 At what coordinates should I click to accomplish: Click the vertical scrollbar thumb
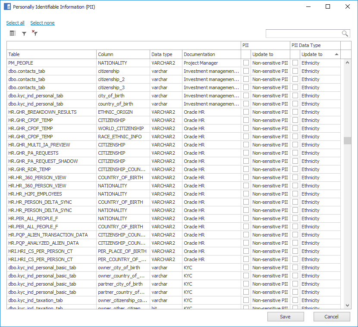(x=347, y=140)
